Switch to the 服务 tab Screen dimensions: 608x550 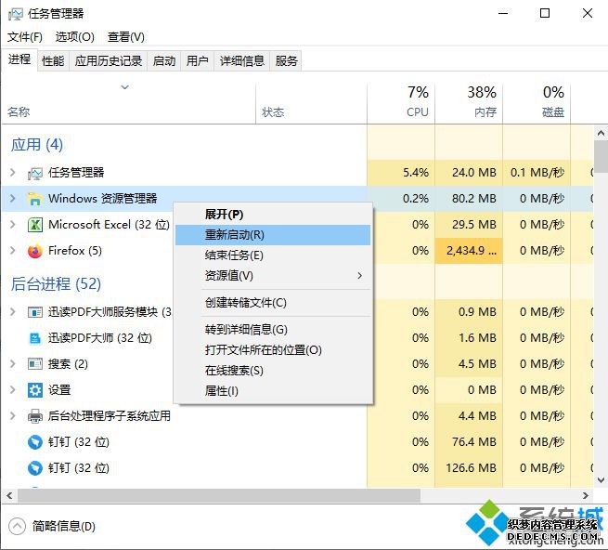click(x=286, y=61)
